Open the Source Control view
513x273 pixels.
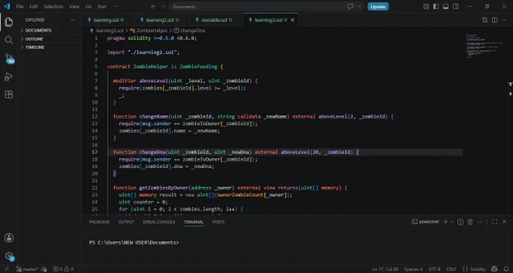[x=9, y=59]
